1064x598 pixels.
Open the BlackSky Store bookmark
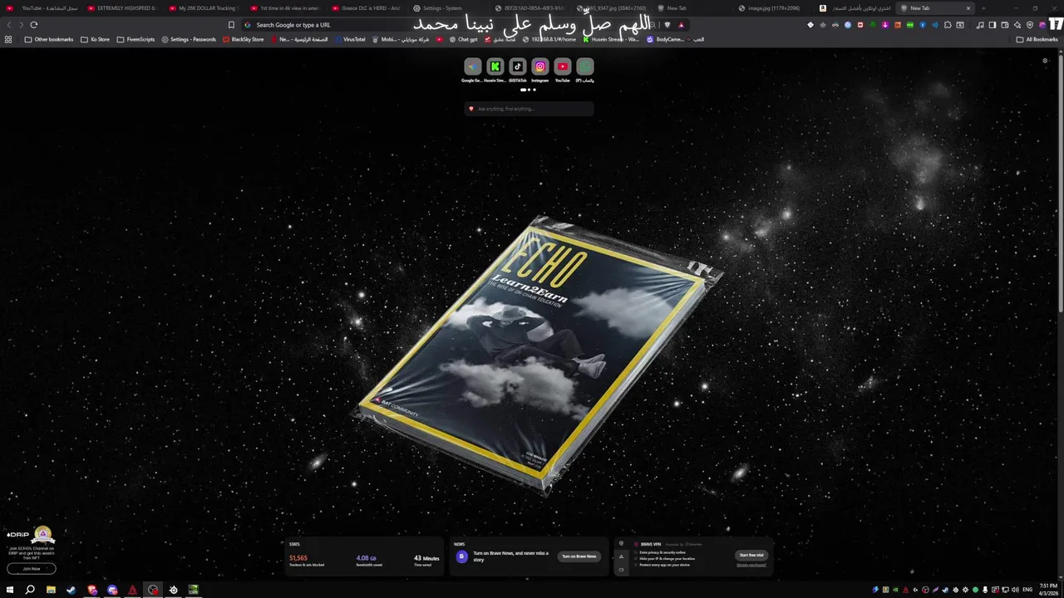[243, 39]
